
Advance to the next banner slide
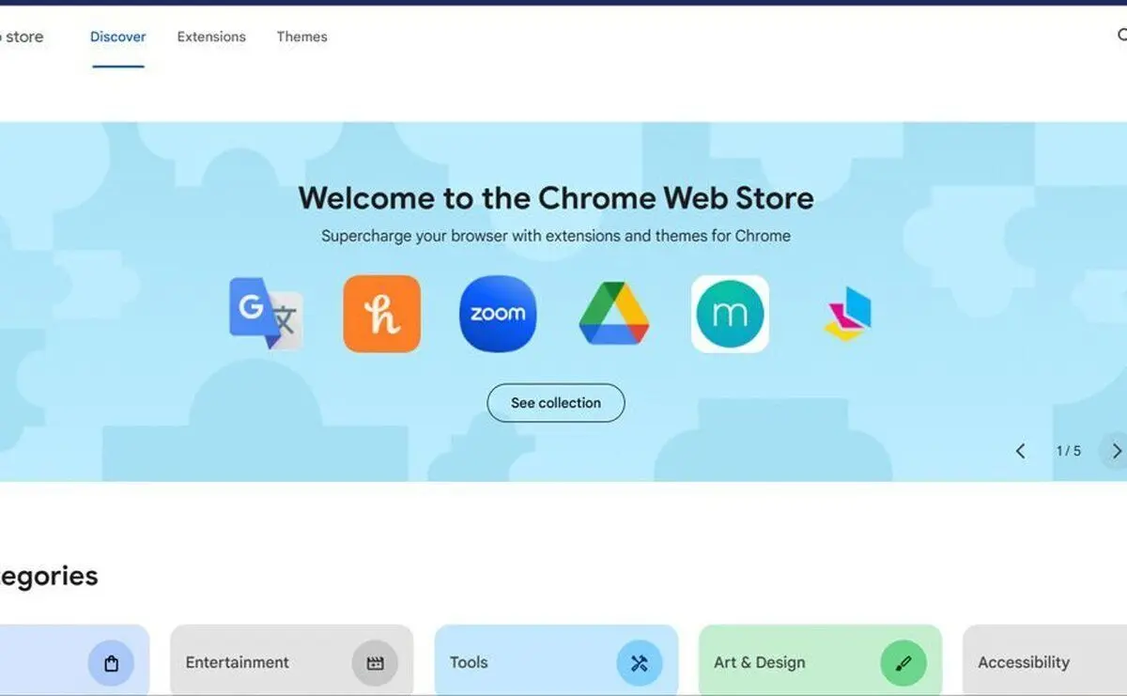1116,451
